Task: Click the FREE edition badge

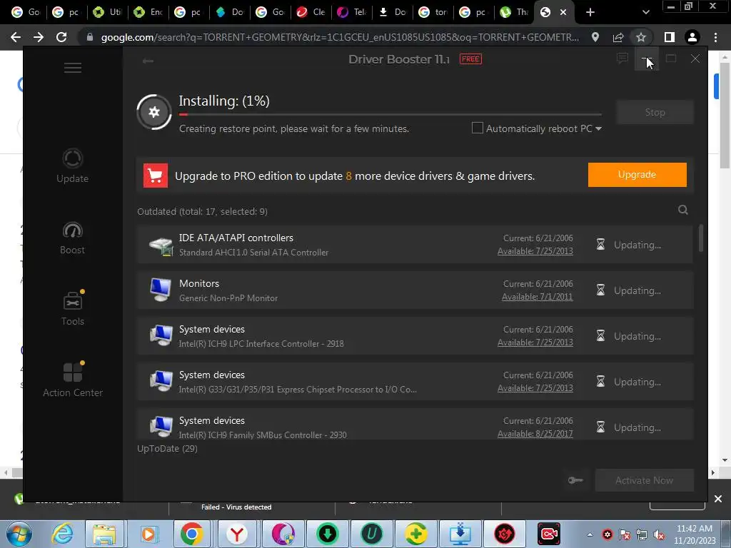Action: 470,59
